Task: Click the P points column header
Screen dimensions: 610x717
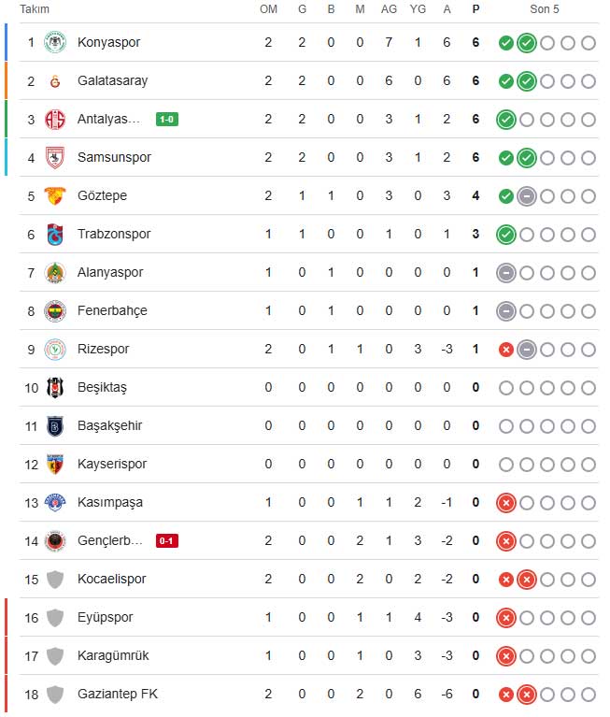Action: click(476, 8)
